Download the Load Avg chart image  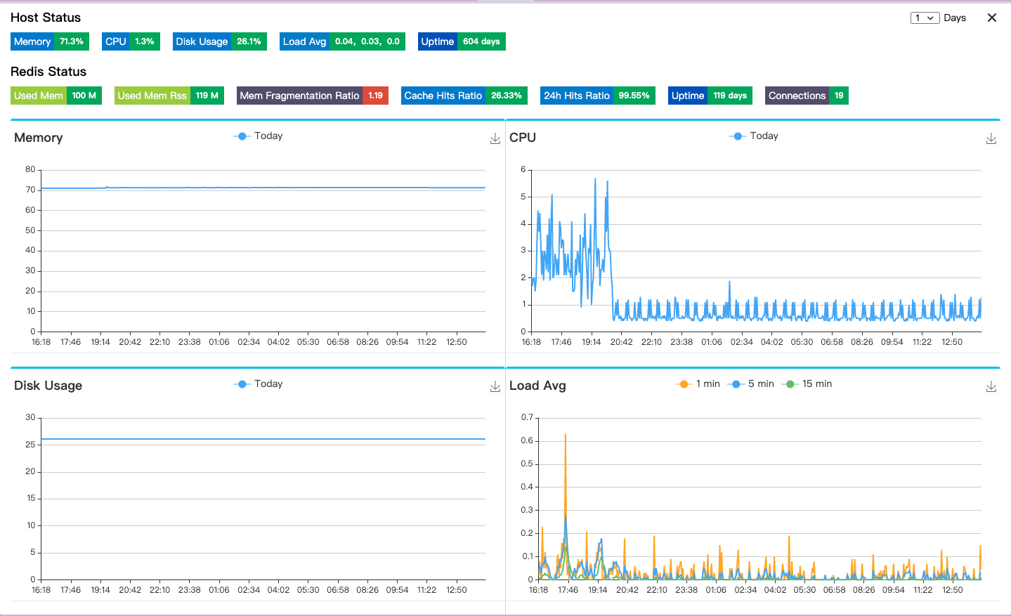991,387
